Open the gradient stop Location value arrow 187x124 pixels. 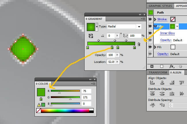pos(117,62)
